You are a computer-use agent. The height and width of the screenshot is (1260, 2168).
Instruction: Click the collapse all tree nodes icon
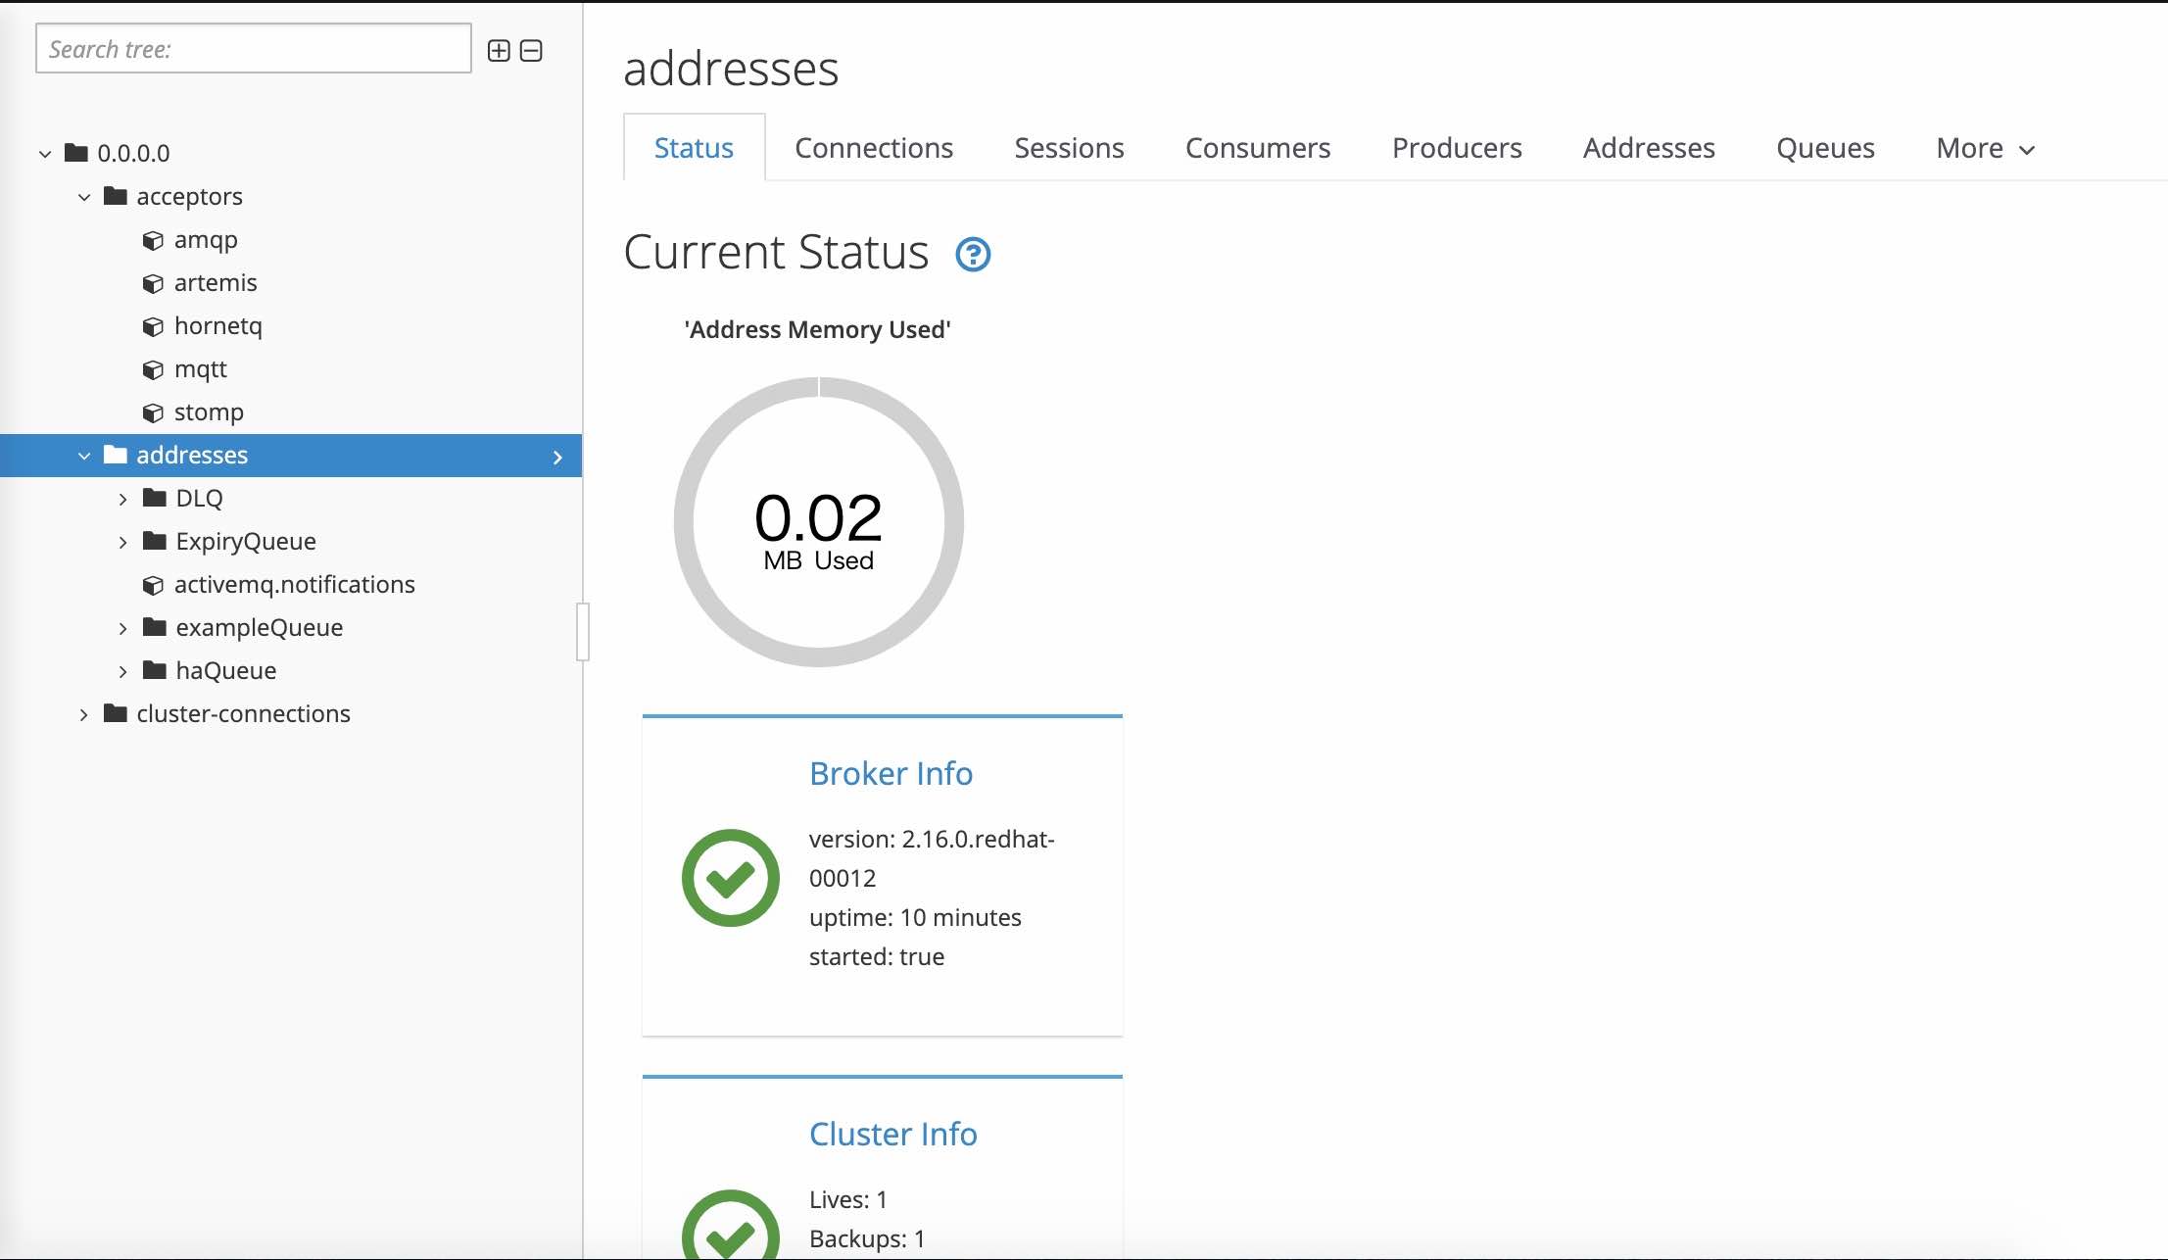531,51
